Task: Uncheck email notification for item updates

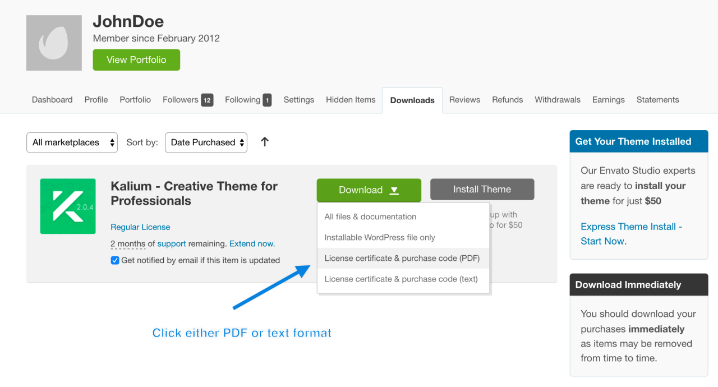Action: 115,260
